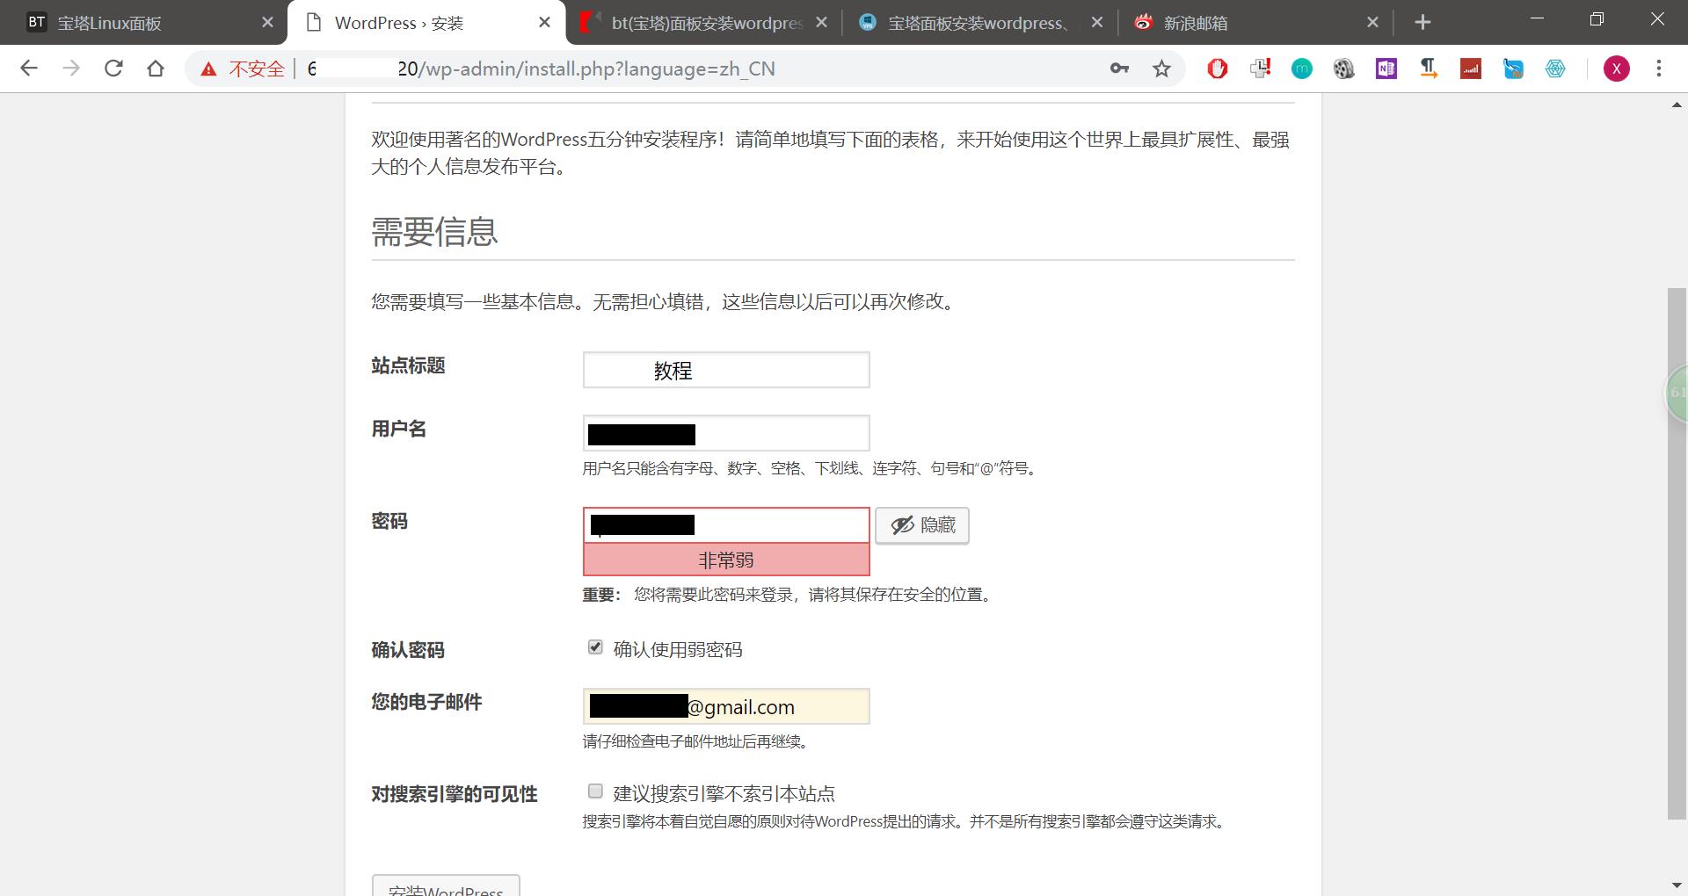Click the password key icon in address bar
1688x896 pixels.
[1119, 69]
